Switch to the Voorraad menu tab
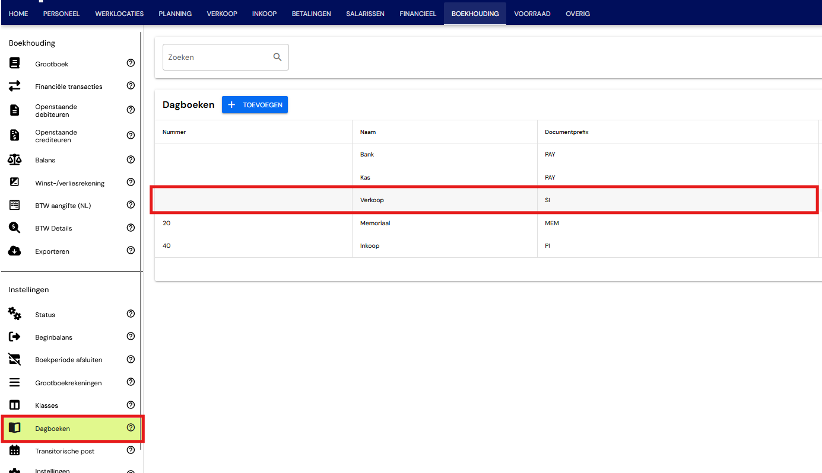Viewport: 822px width, 473px height. [532, 14]
